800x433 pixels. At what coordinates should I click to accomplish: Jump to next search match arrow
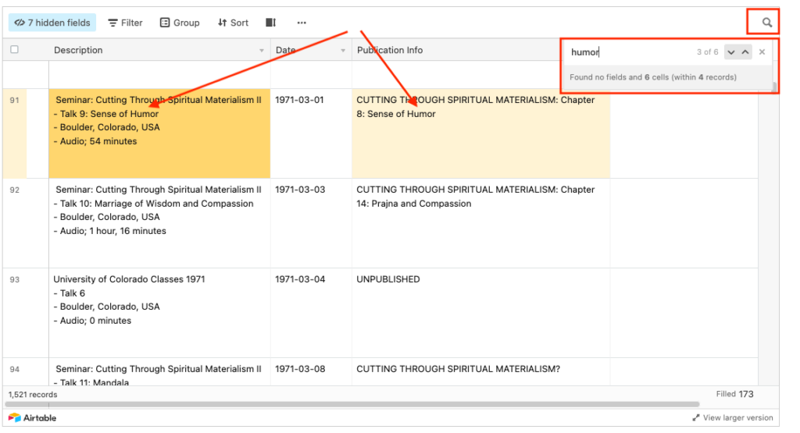731,52
